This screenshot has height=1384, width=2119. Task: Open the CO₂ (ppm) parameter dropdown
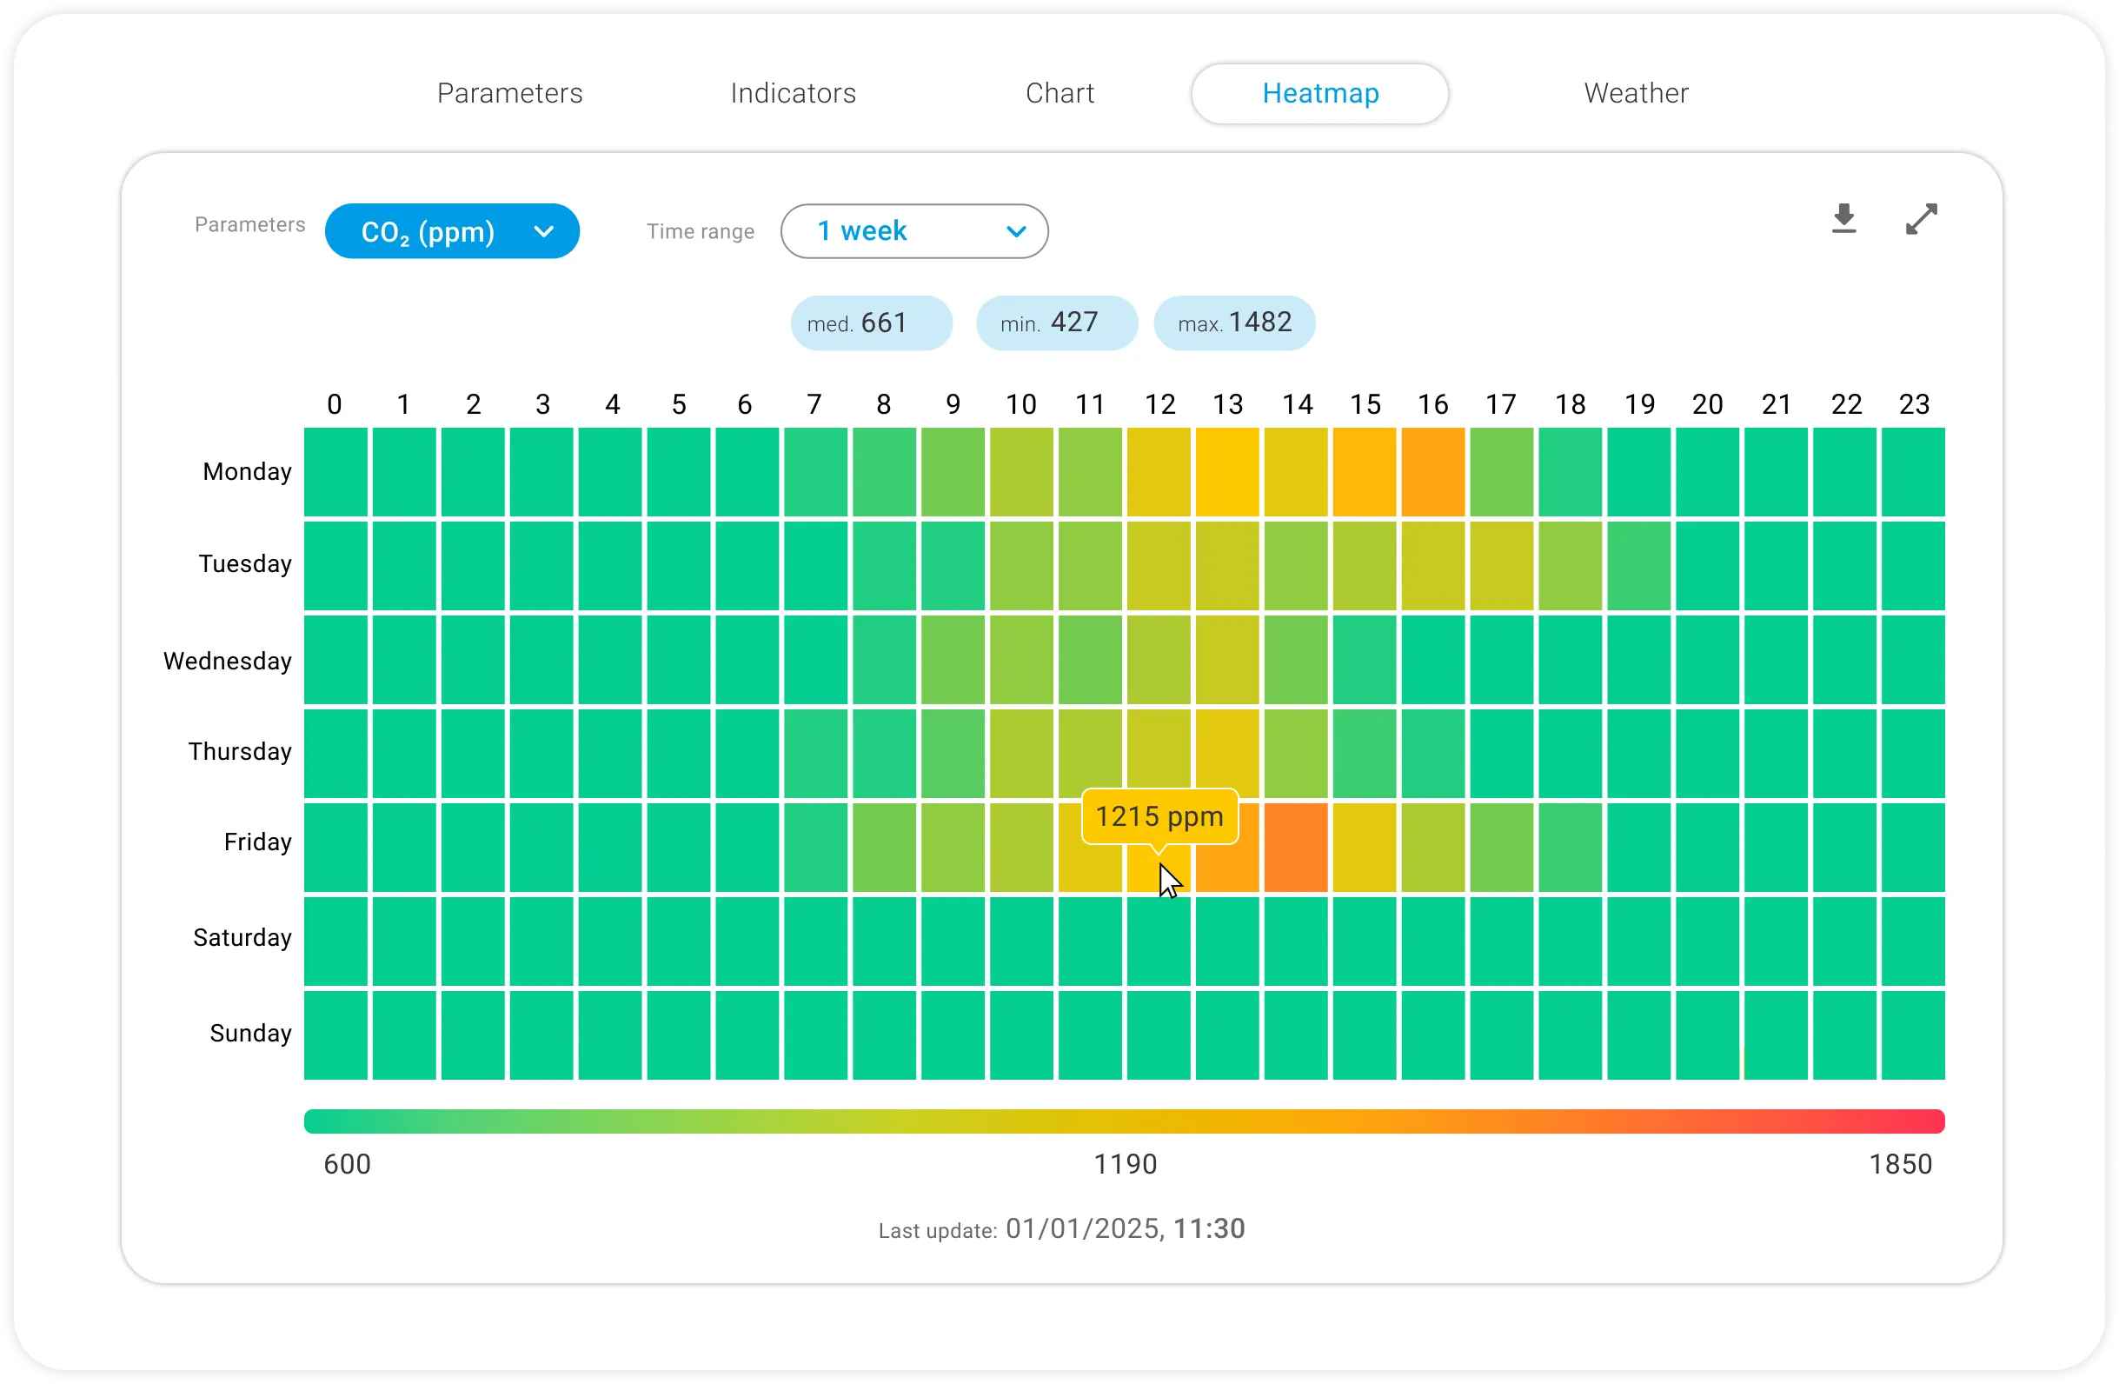[451, 231]
